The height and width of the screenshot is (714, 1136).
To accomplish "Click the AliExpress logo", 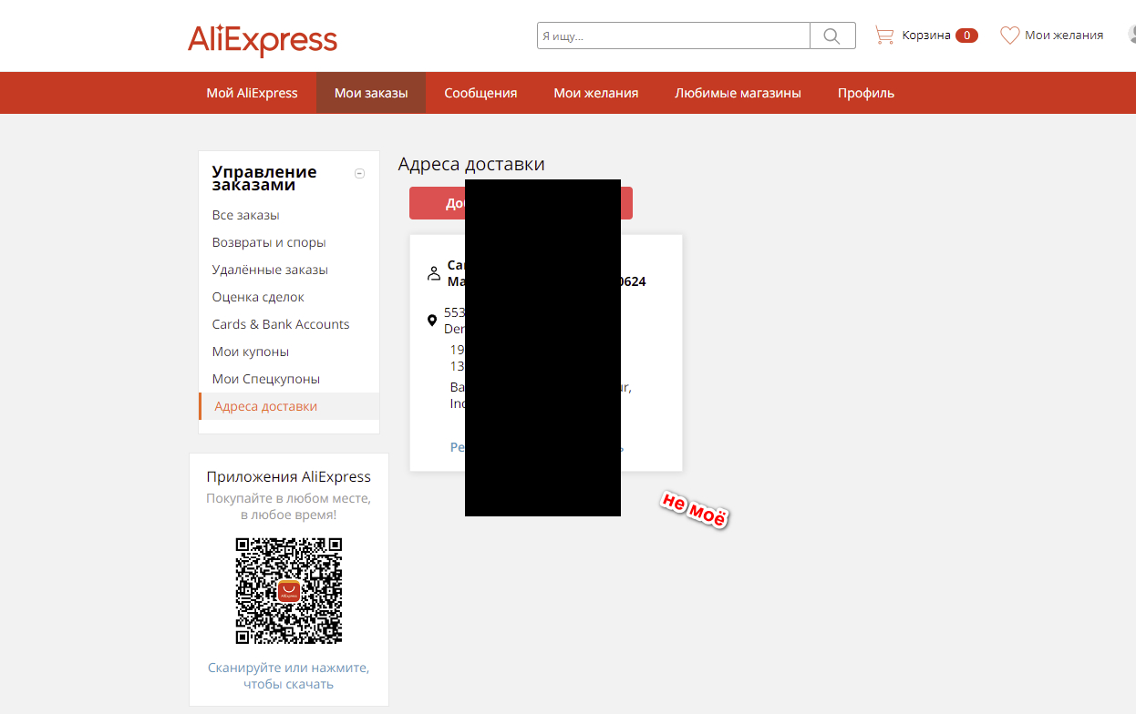I will point(263,40).
